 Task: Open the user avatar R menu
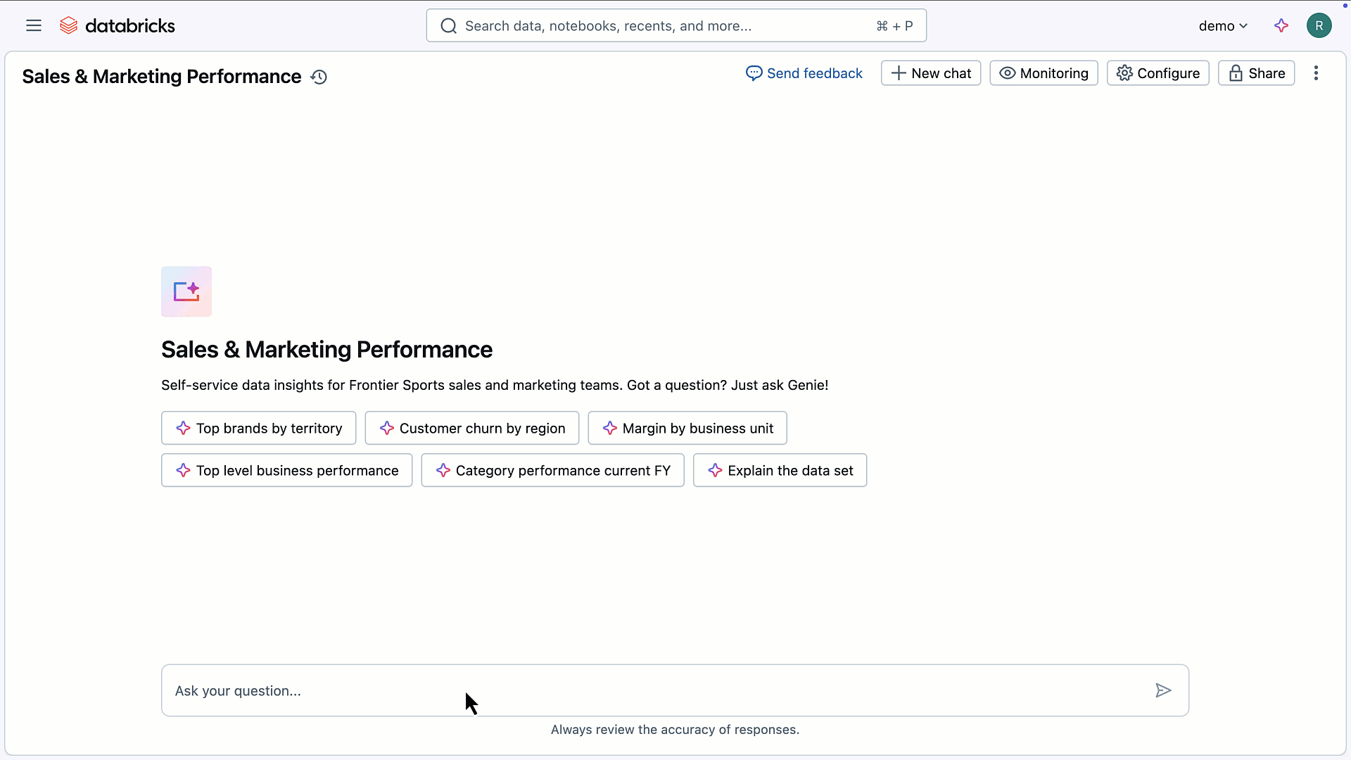point(1319,26)
